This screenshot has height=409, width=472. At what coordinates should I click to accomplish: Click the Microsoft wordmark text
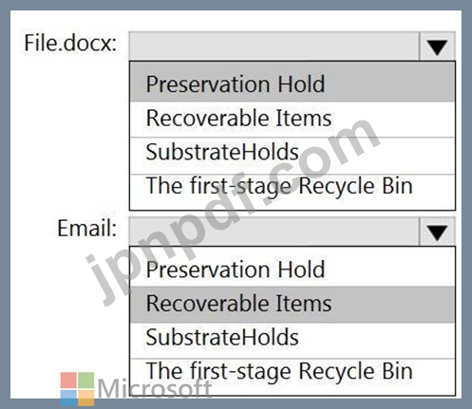tap(155, 388)
